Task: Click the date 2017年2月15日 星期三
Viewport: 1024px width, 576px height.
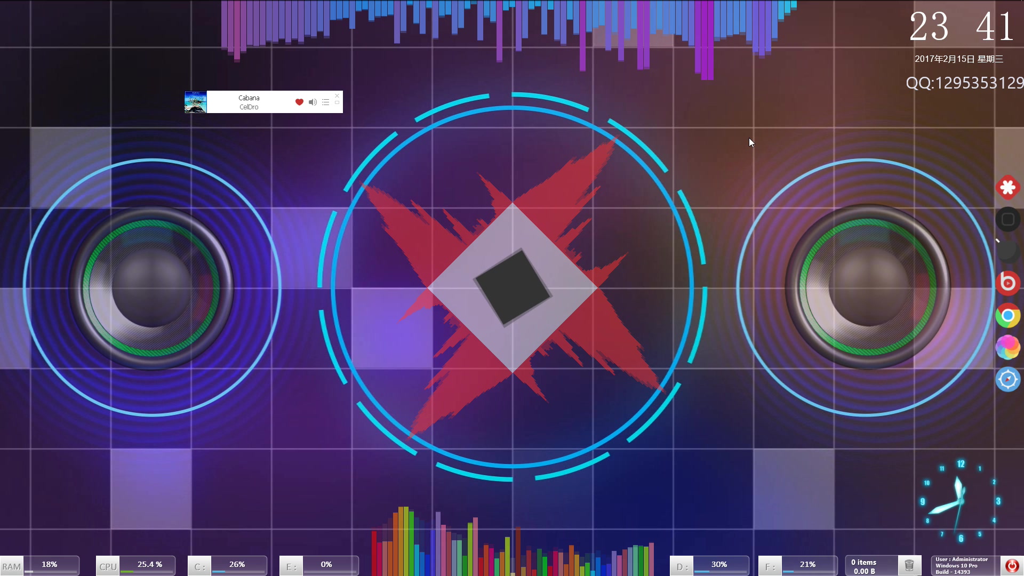Action: [959, 59]
